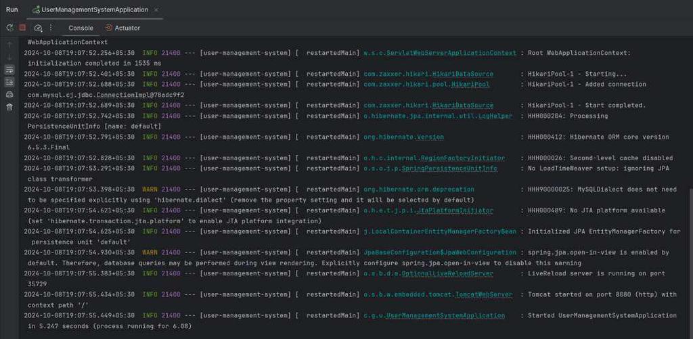Click 'in 5.247 seconds (process running for 6.08)'
This screenshot has width=693, height=339.
[110, 326]
